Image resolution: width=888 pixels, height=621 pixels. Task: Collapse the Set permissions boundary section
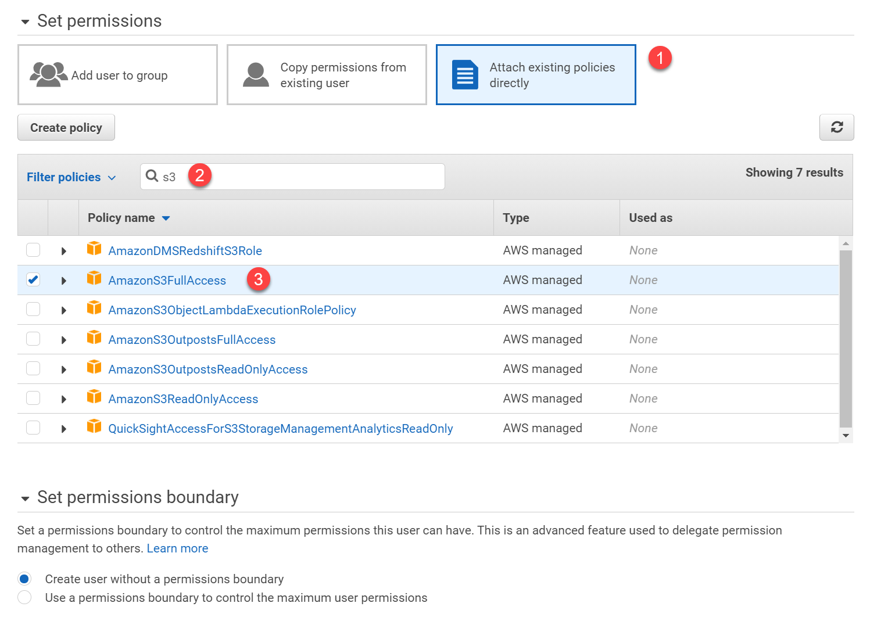(25, 498)
